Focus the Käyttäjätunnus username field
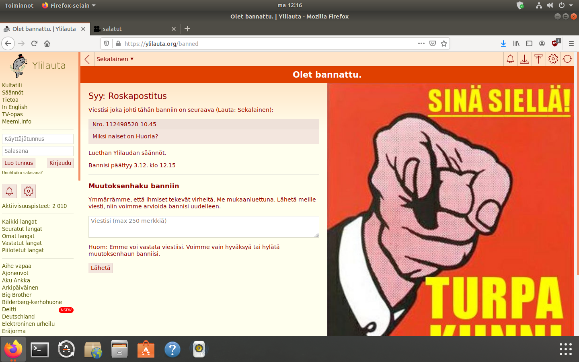This screenshot has width=579, height=362. click(x=38, y=139)
